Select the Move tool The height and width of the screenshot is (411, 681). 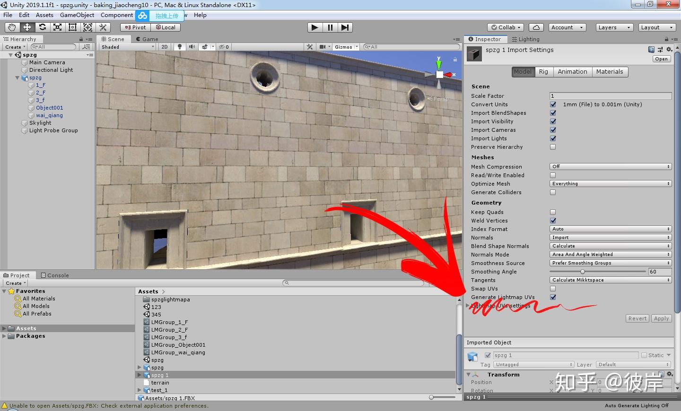point(27,27)
